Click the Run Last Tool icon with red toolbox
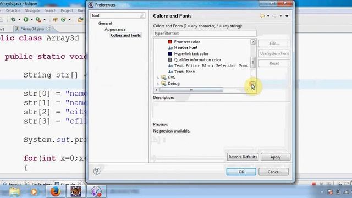This screenshot has width=352, height=198. 38,20
